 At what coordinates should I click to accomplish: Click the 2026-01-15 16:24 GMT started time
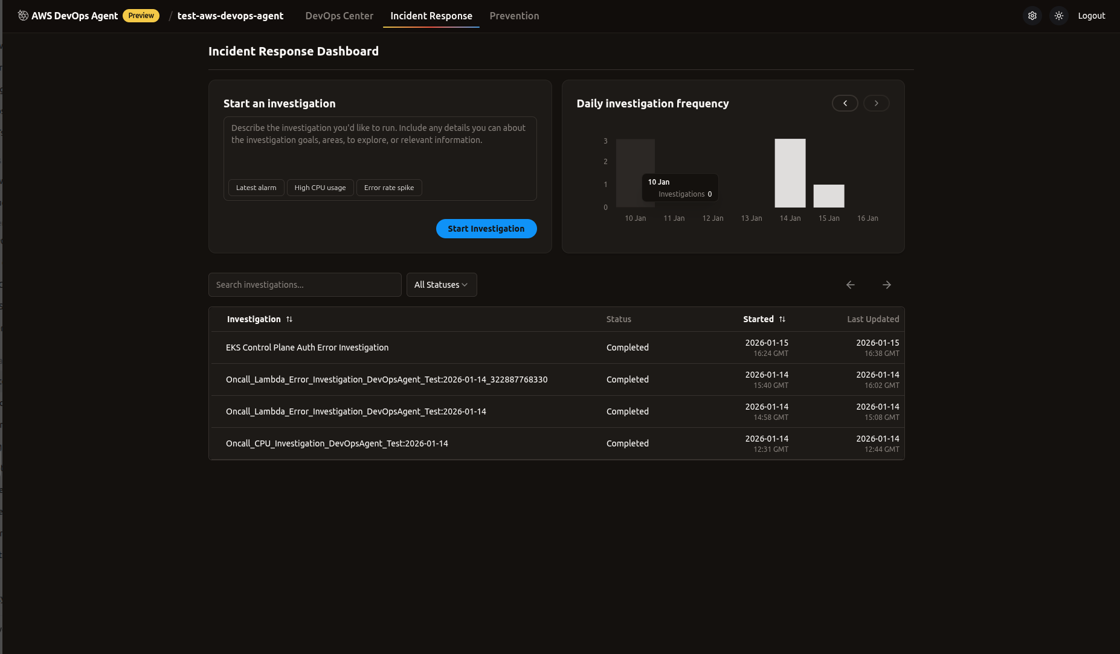pos(767,348)
